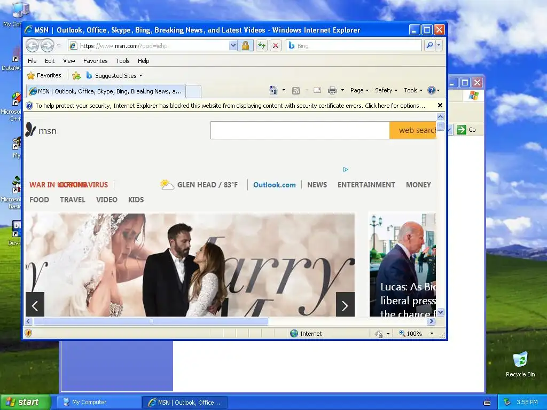Open the Safety menu dropdown
The width and height of the screenshot is (547, 410).
pyautogui.click(x=386, y=90)
